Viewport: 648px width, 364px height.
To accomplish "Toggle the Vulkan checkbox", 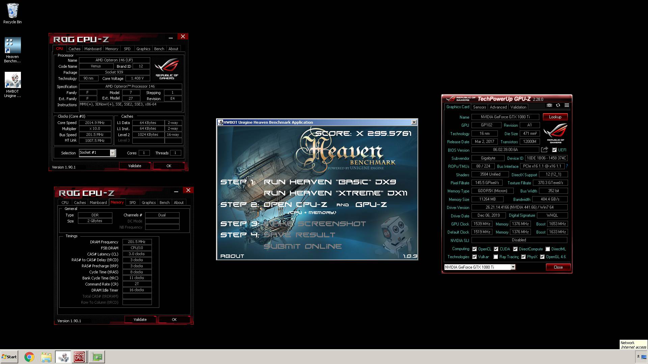I will (475, 257).
